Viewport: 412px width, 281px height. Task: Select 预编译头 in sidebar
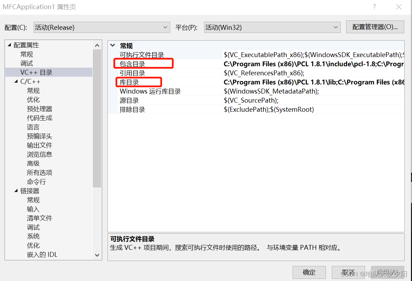[x=39, y=136]
